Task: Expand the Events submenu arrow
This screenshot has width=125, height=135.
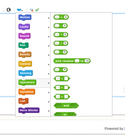Action: (49, 55)
